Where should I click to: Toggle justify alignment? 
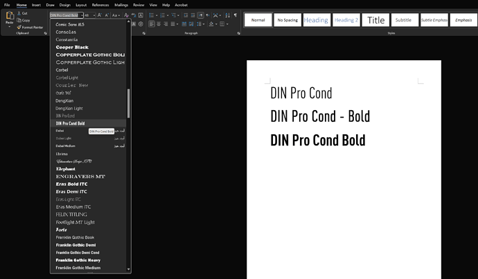172,24
